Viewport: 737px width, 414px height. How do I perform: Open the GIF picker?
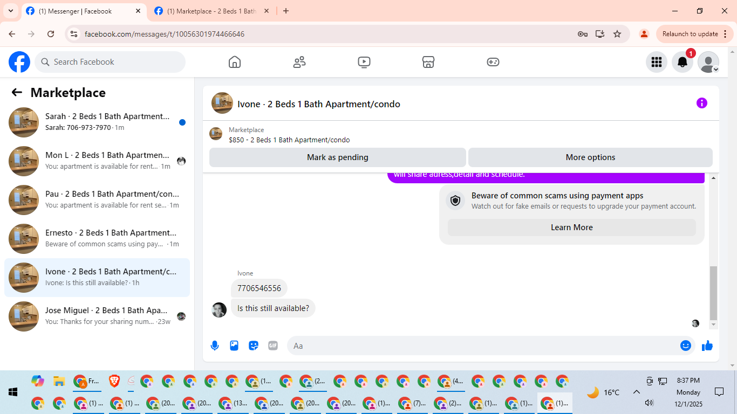pyautogui.click(x=273, y=346)
